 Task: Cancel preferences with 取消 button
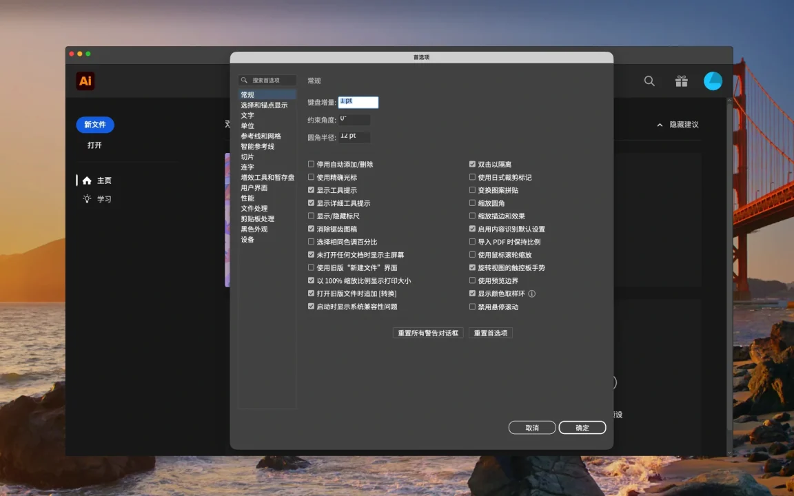pyautogui.click(x=532, y=428)
